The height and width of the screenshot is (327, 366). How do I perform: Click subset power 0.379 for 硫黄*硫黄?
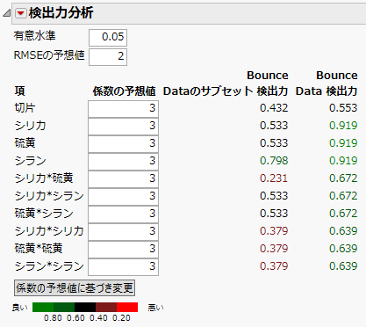[274, 249]
